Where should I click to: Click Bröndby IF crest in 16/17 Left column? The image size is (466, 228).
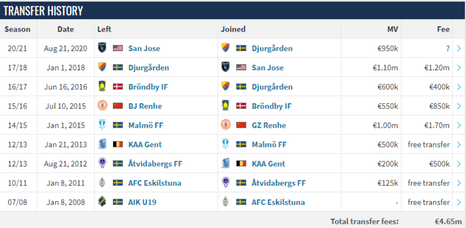pyautogui.click(x=102, y=87)
